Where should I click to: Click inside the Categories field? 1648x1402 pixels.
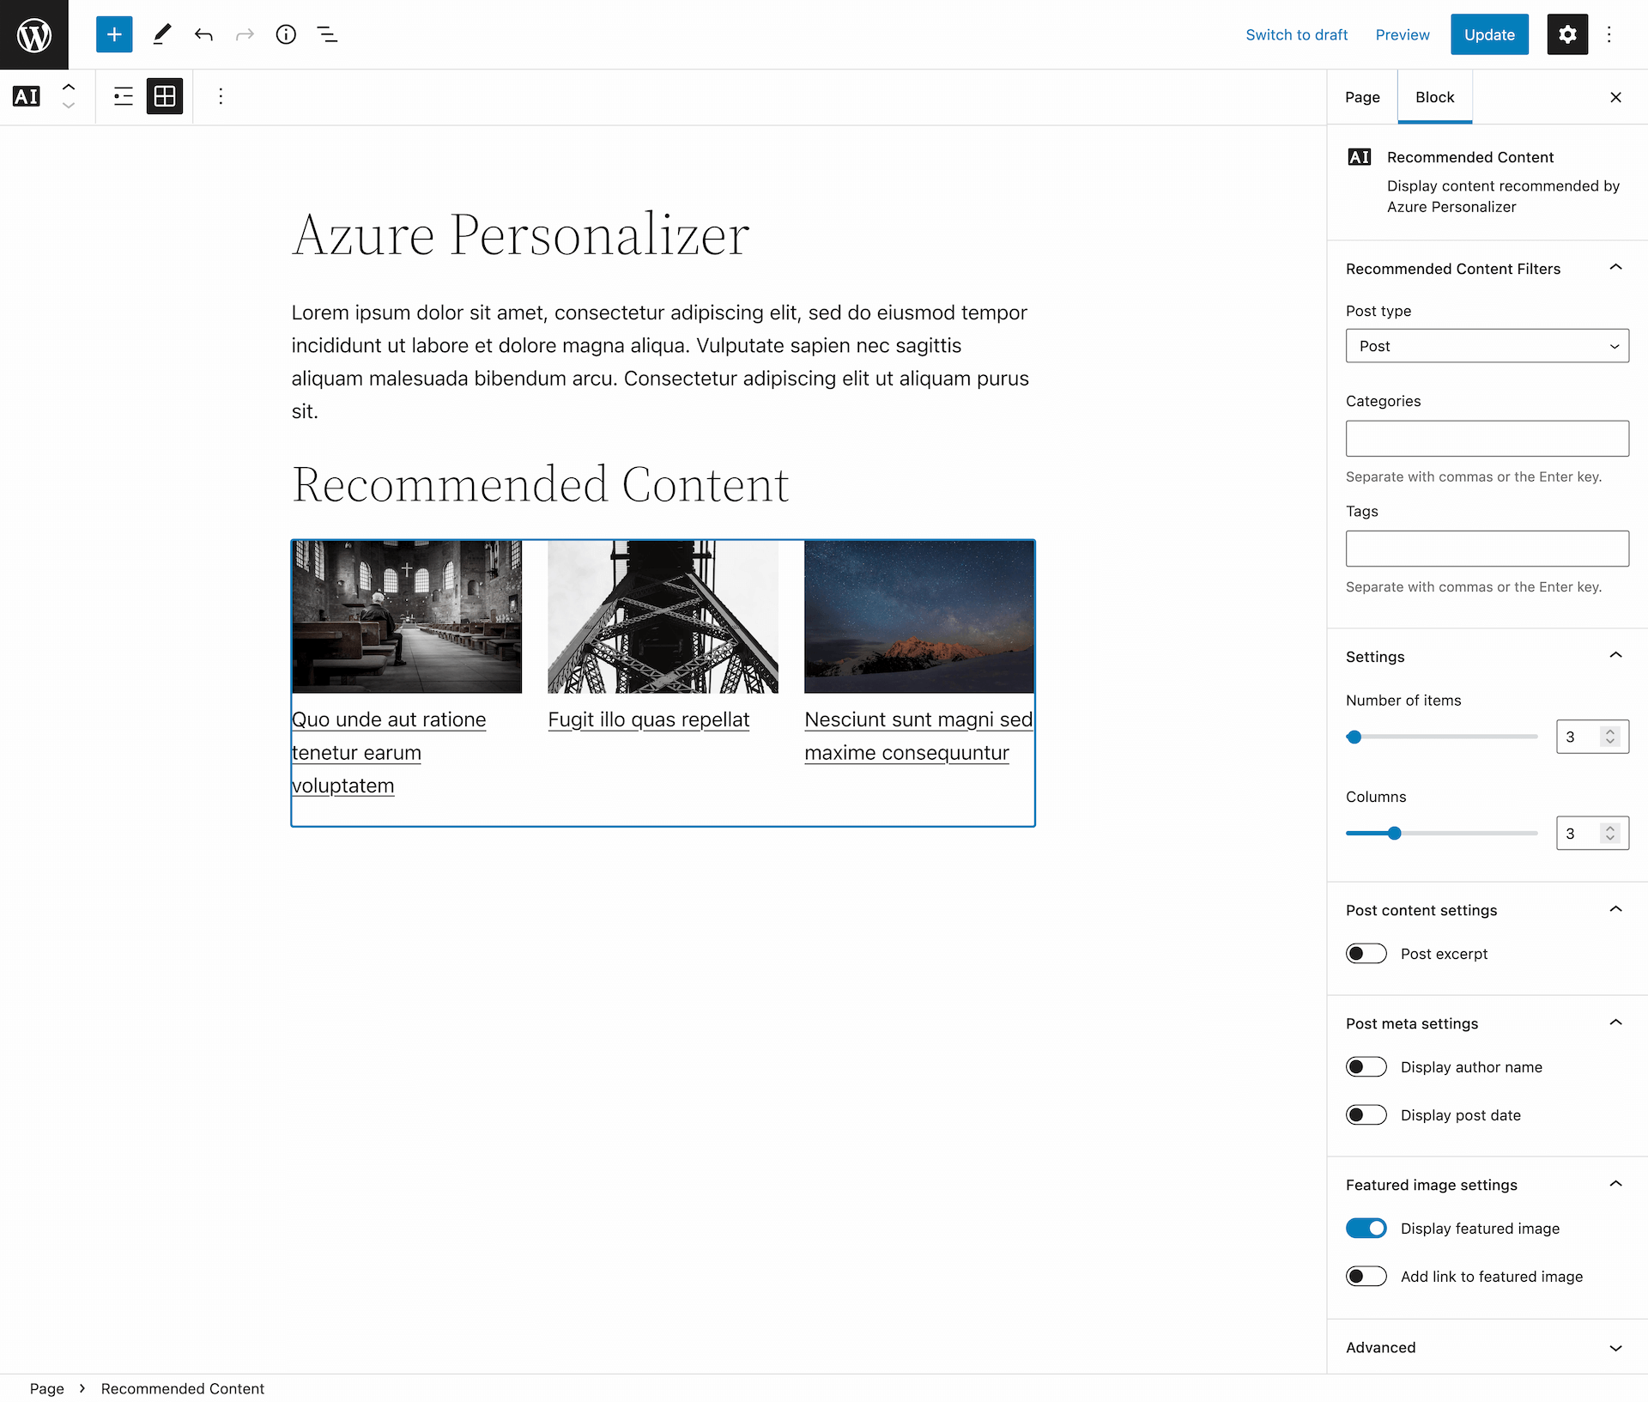[x=1487, y=438]
